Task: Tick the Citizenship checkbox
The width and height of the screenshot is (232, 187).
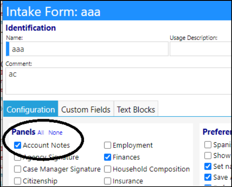Action: 17,181
